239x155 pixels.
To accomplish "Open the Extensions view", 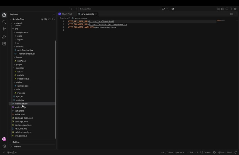I will [x=4, y=44].
